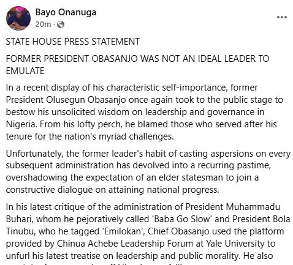The width and height of the screenshot is (293, 265).
Task: Click the phrase nation's myriad challenges
Action: pyautogui.click(x=119, y=136)
